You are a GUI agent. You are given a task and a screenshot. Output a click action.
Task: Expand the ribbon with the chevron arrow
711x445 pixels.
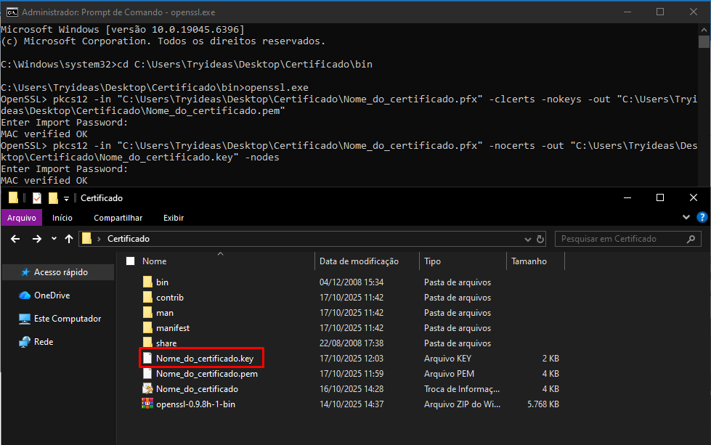click(686, 217)
